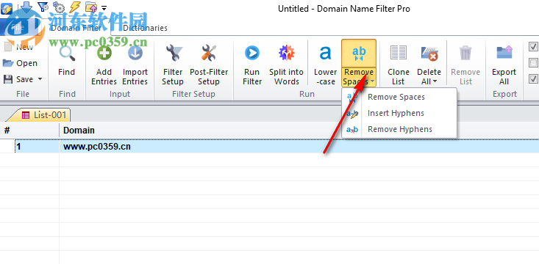Toggle the unchecked checkbox at the ribbon's right edge
539x264 pixels.
(534, 63)
